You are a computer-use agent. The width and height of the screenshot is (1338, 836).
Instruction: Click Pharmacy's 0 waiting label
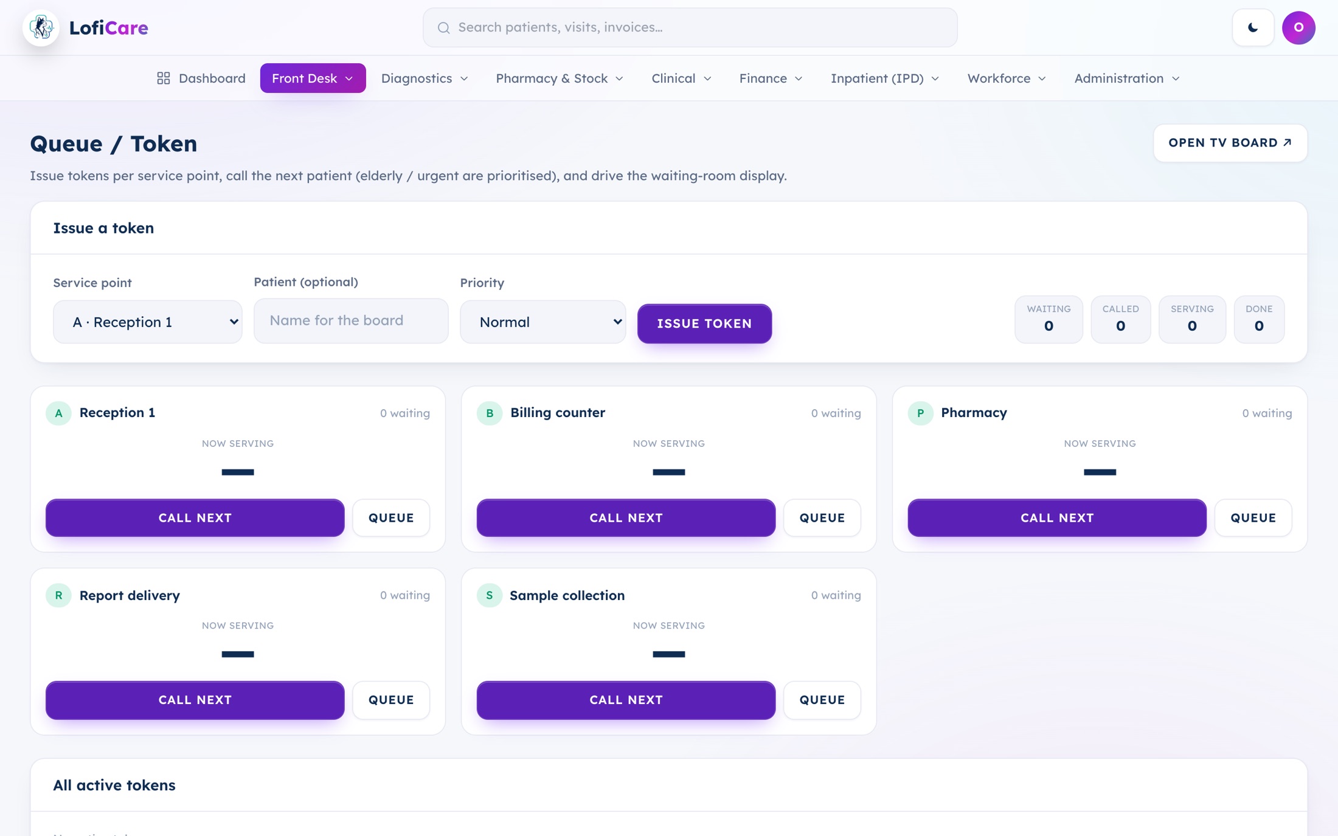coord(1267,413)
